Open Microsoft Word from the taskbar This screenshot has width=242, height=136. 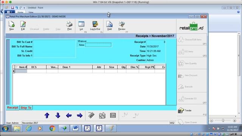(76, 128)
